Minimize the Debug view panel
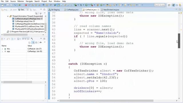 click(x=41, y=9)
